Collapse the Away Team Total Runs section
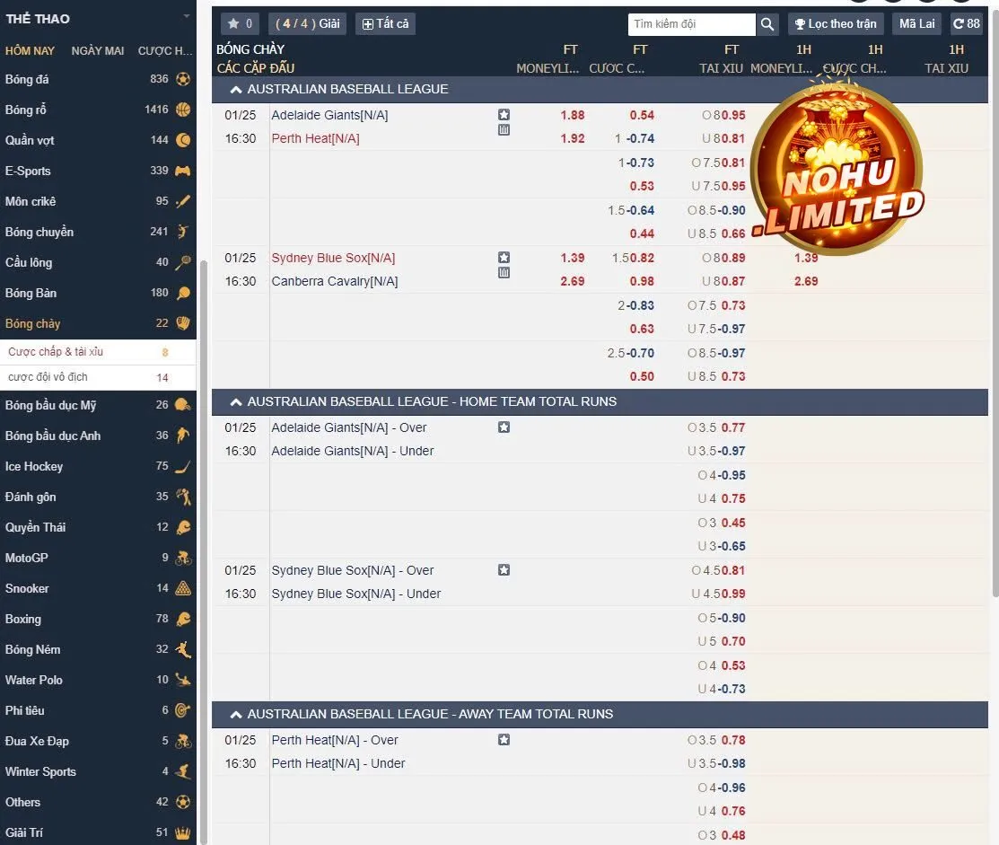The image size is (999, 845). click(236, 715)
